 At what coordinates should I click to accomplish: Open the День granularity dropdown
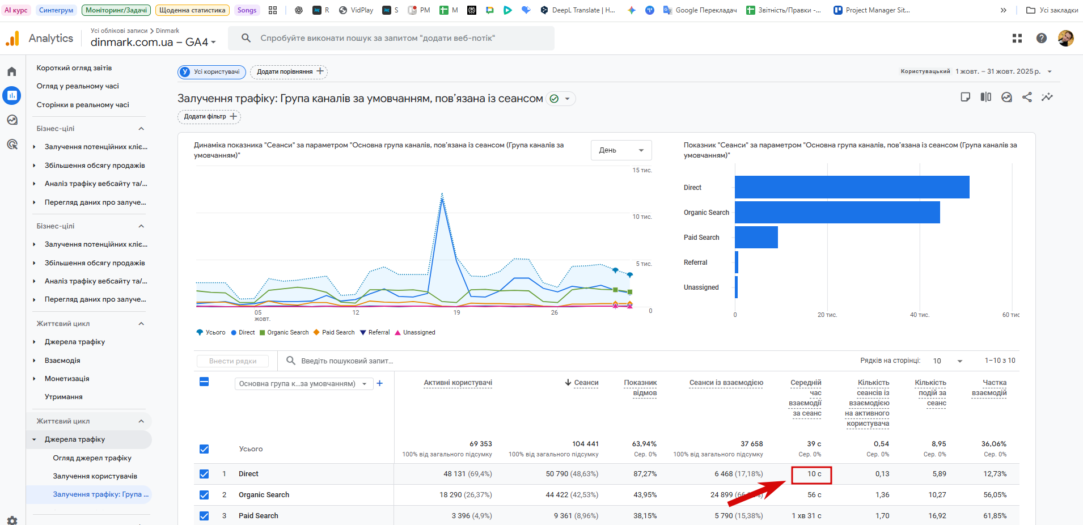coord(621,150)
